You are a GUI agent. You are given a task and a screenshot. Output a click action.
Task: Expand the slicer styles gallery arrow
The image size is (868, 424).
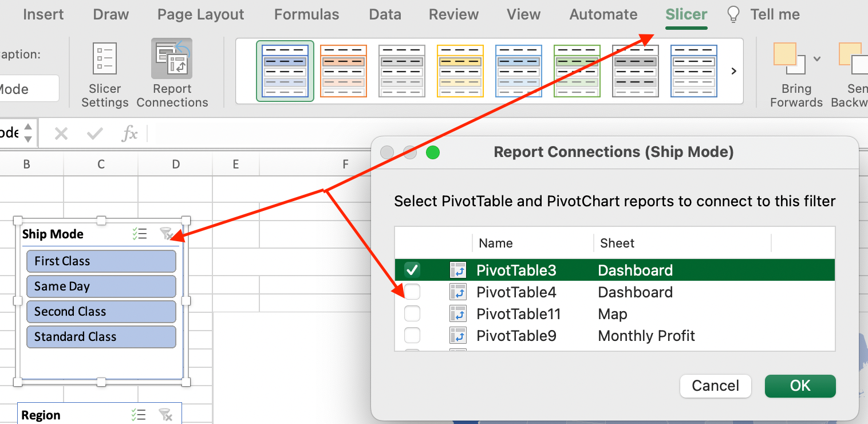pyautogui.click(x=733, y=71)
